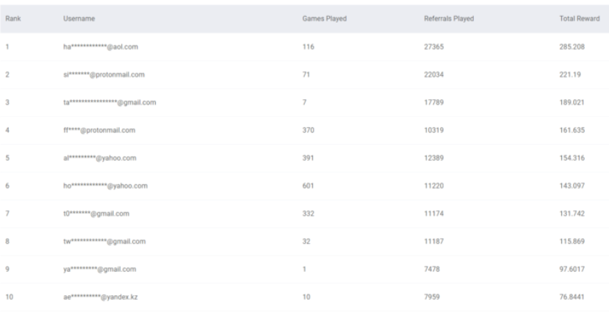Click referrals played value 27365
This screenshot has width=609, height=321.
tap(435, 46)
